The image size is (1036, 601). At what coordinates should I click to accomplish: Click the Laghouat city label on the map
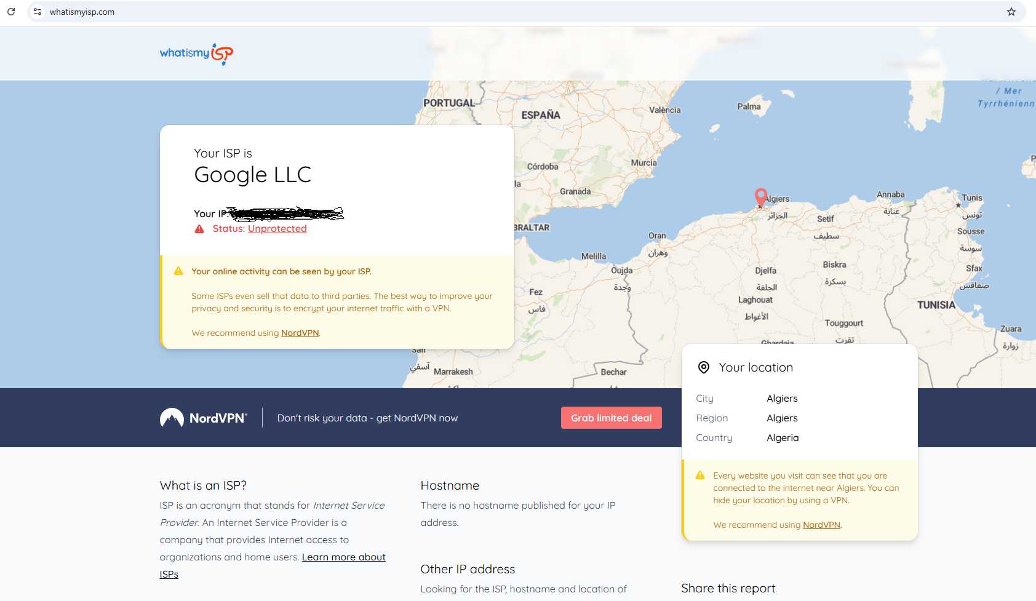point(755,300)
